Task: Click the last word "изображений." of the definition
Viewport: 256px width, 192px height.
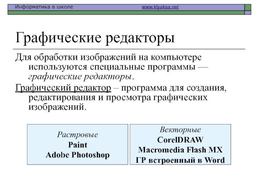Action: tap(57, 107)
